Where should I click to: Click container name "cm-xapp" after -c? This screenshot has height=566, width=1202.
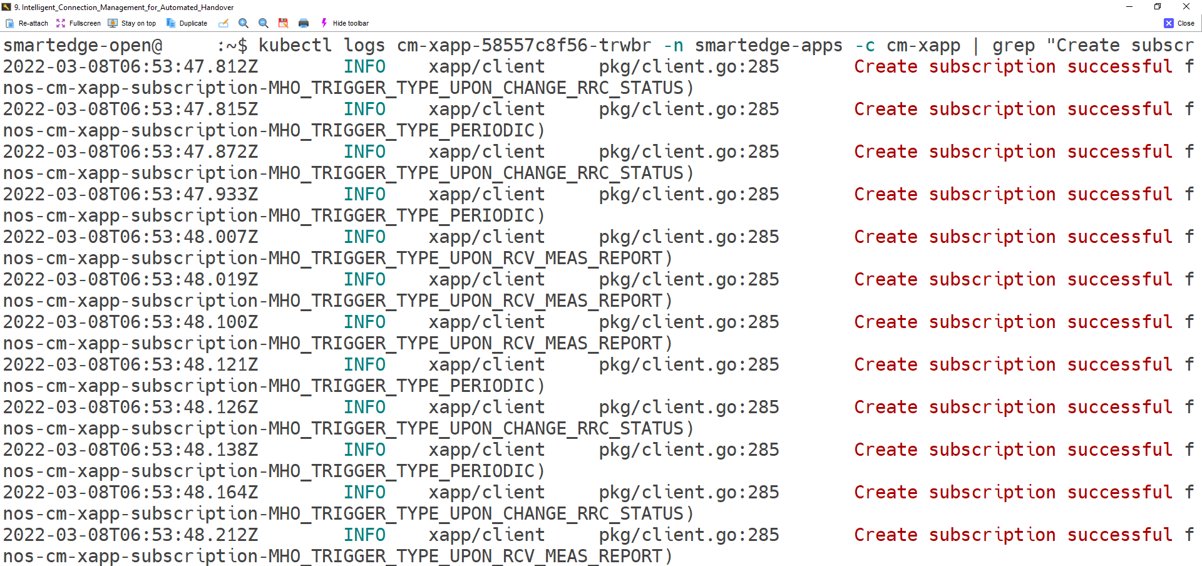pyautogui.click(x=923, y=46)
